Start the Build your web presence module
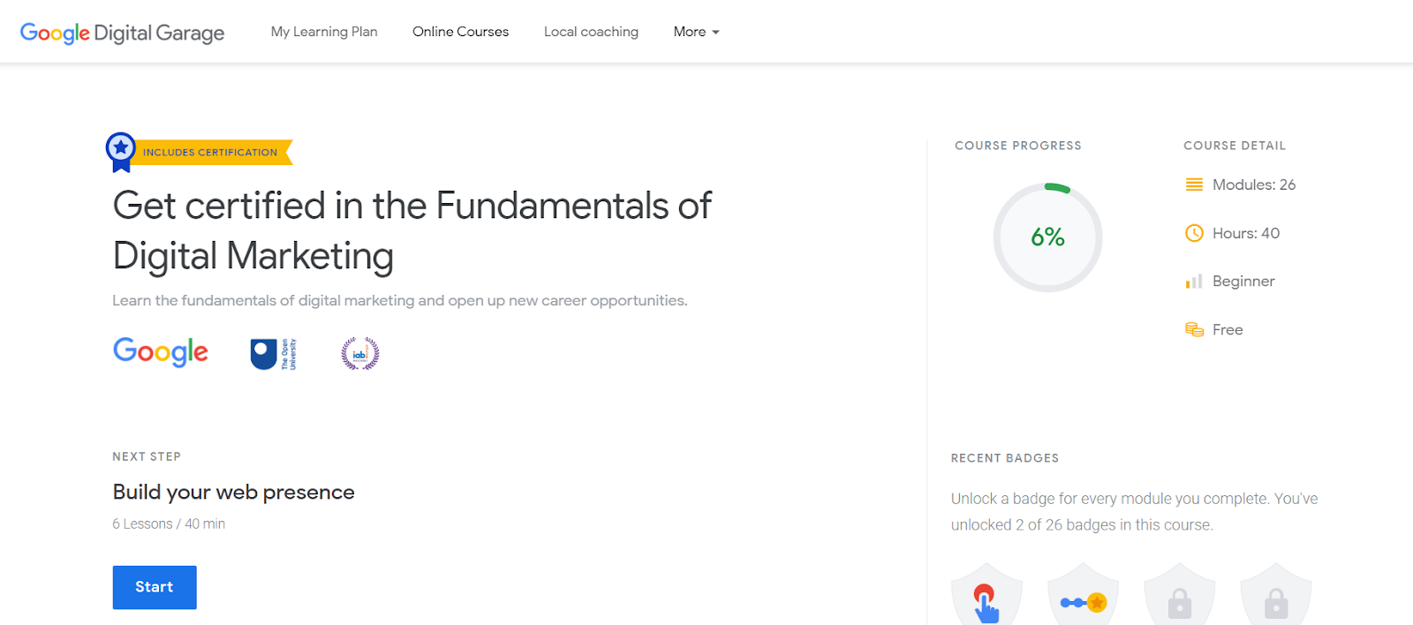 tap(155, 587)
